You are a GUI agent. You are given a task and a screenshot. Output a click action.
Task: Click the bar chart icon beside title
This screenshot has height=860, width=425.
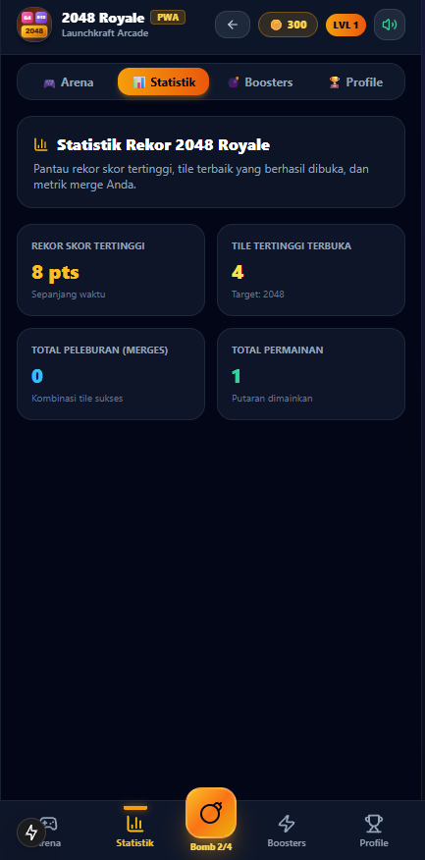[41, 144]
